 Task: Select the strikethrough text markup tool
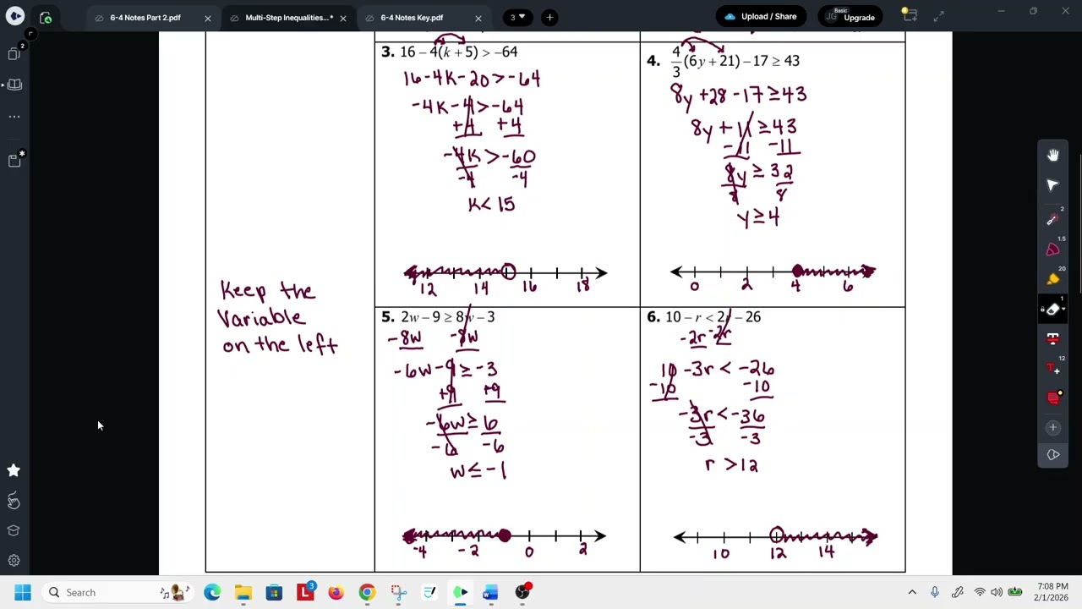tap(1052, 338)
